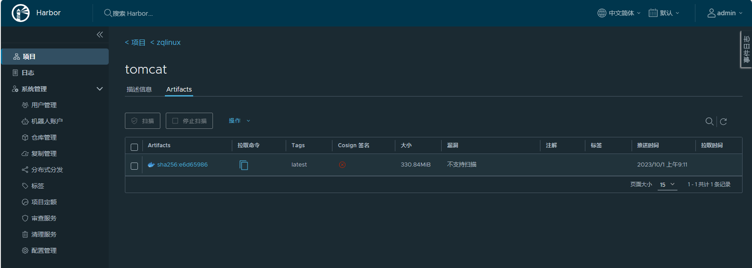
Task: Click the 扫描 scan button
Action: pyautogui.click(x=142, y=121)
